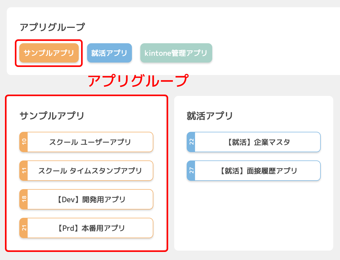The width and height of the screenshot is (340, 260).
Task: Click the gray アプリグループ section heading
Action: pos(52,27)
